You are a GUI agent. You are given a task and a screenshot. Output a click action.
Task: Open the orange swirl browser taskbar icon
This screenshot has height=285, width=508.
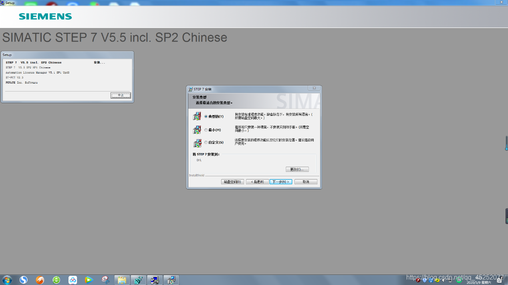click(40, 280)
